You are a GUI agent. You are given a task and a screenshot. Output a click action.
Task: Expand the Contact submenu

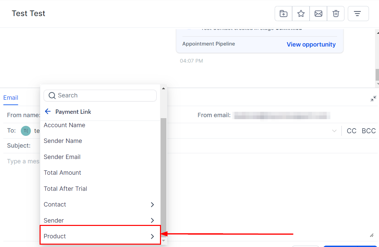coord(152,204)
